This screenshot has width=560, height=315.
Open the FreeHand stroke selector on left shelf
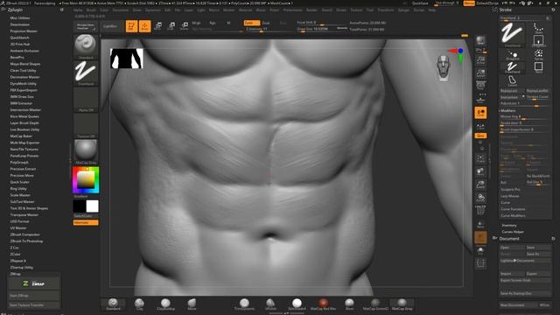[86, 73]
